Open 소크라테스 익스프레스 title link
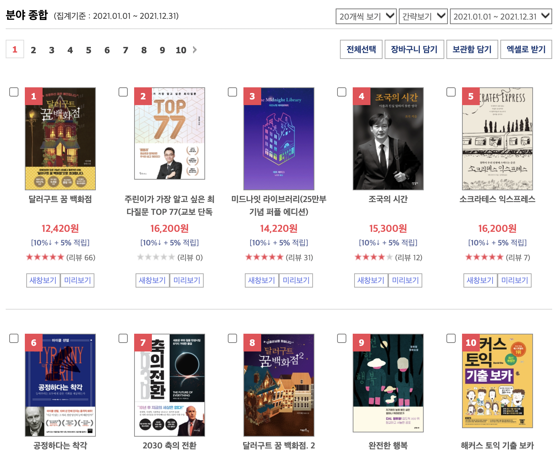Image resolution: width=555 pixels, height=453 pixels. pos(498,199)
